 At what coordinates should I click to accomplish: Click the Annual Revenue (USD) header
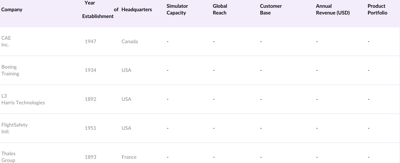pyautogui.click(x=333, y=9)
